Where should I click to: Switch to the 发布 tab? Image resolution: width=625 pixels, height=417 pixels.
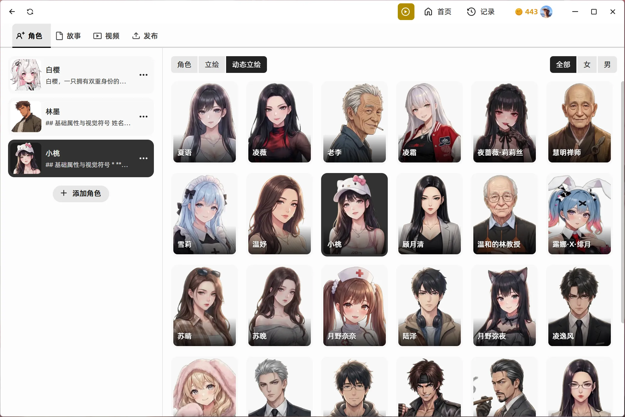pos(145,36)
